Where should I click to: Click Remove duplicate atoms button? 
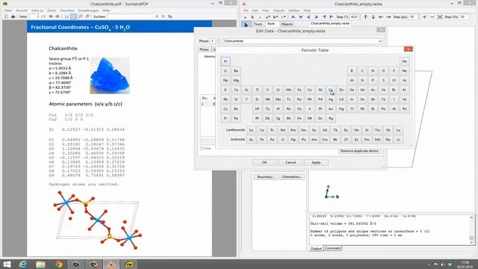(x=359, y=151)
